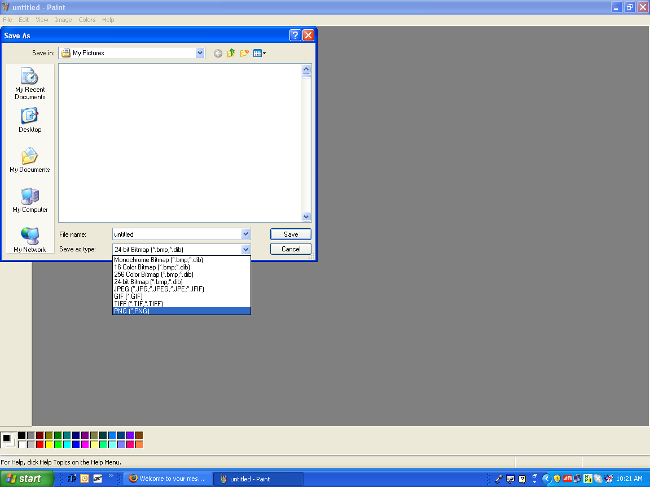This screenshot has width=650, height=487.
Task: Open the Edit menu in Paint
Action: (x=24, y=20)
